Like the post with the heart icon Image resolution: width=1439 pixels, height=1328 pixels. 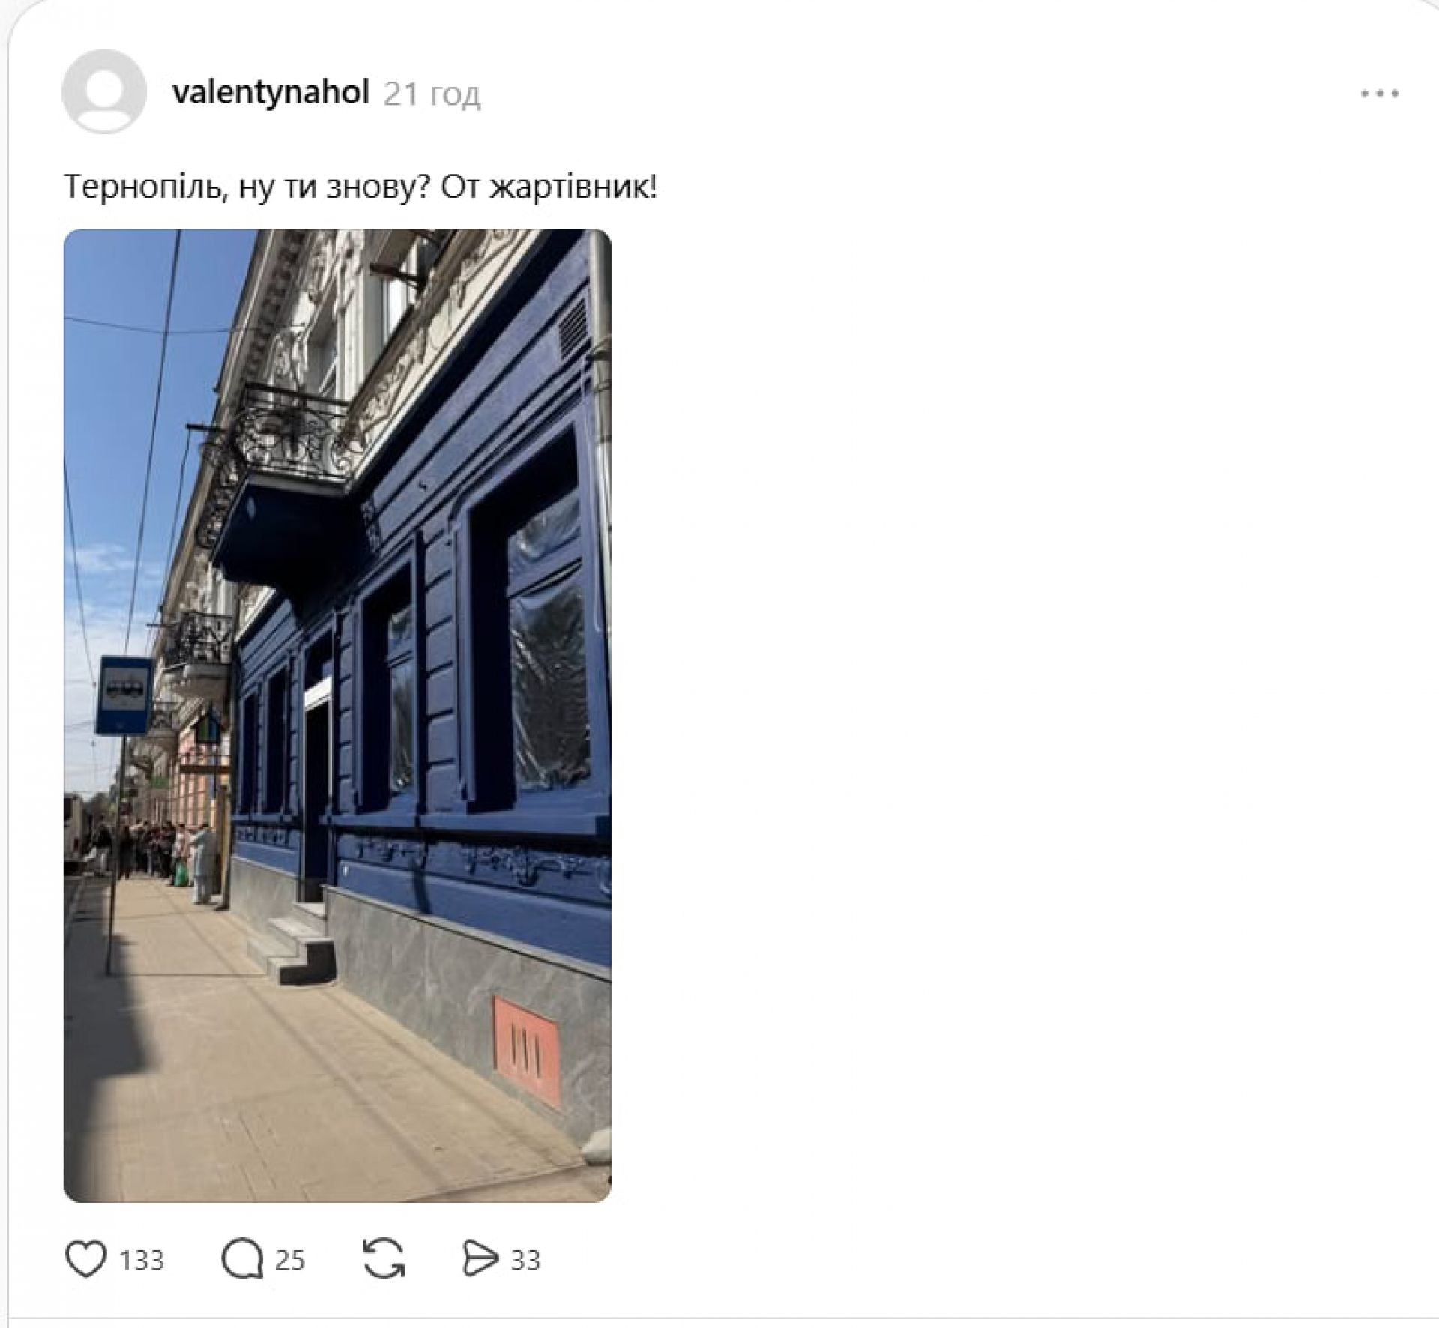tap(86, 1259)
